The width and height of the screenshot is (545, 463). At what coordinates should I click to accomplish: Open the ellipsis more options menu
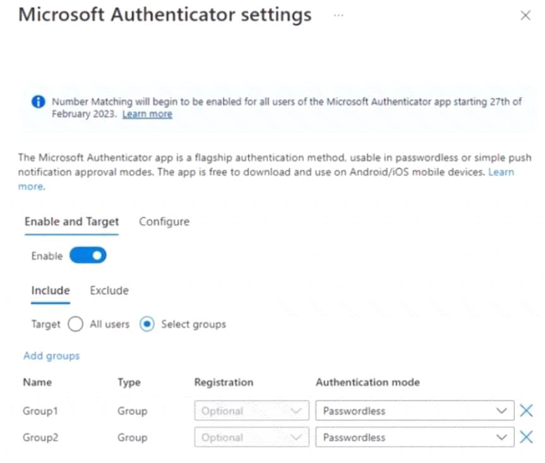click(x=338, y=15)
